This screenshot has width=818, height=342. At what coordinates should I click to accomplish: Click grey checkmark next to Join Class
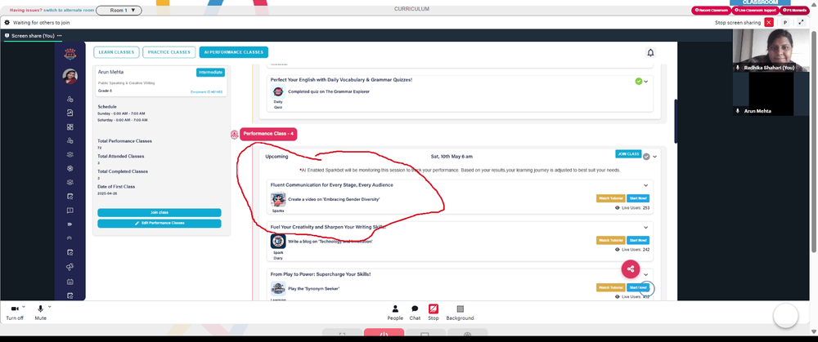(646, 156)
